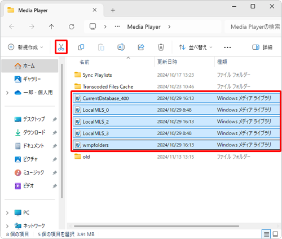Open ホーム in the navigation pane
The image size is (282, 239).
point(30,66)
